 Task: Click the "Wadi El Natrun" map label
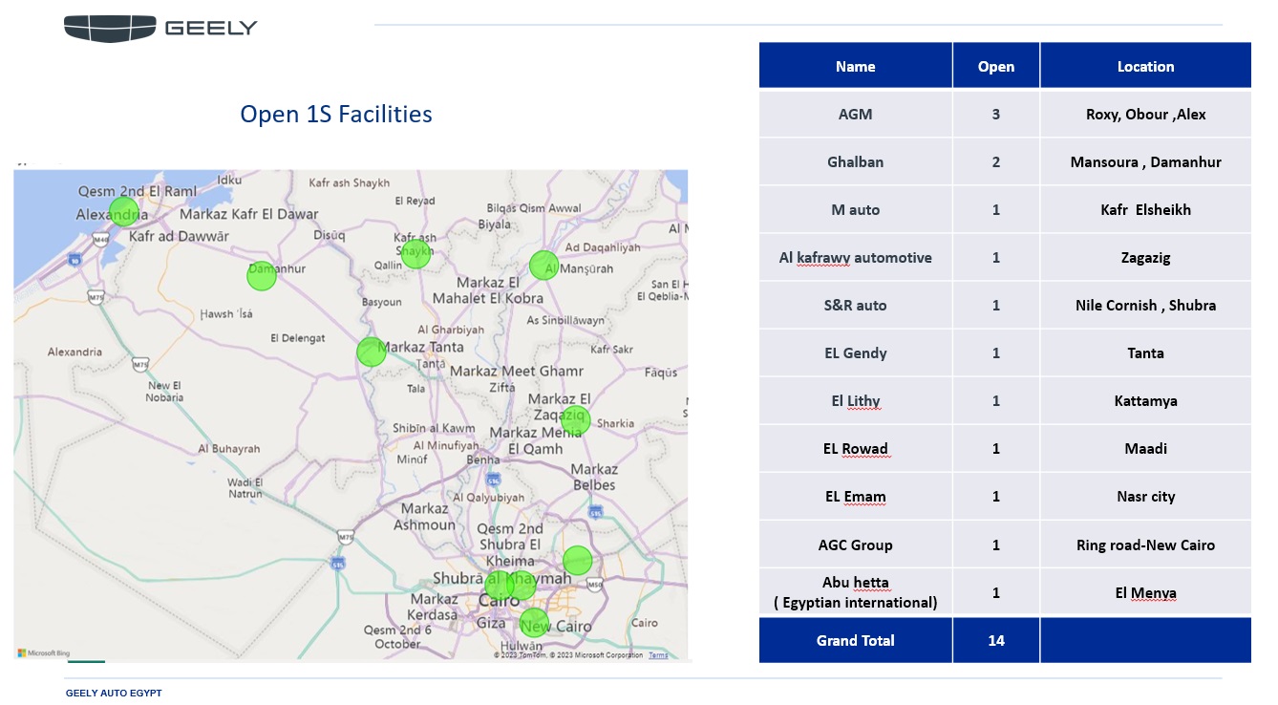coord(245,488)
